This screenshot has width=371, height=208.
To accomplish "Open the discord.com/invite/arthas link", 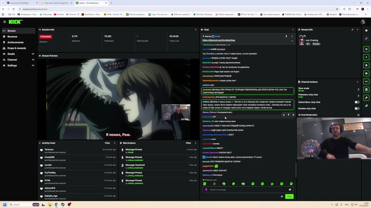I will coord(219,40).
